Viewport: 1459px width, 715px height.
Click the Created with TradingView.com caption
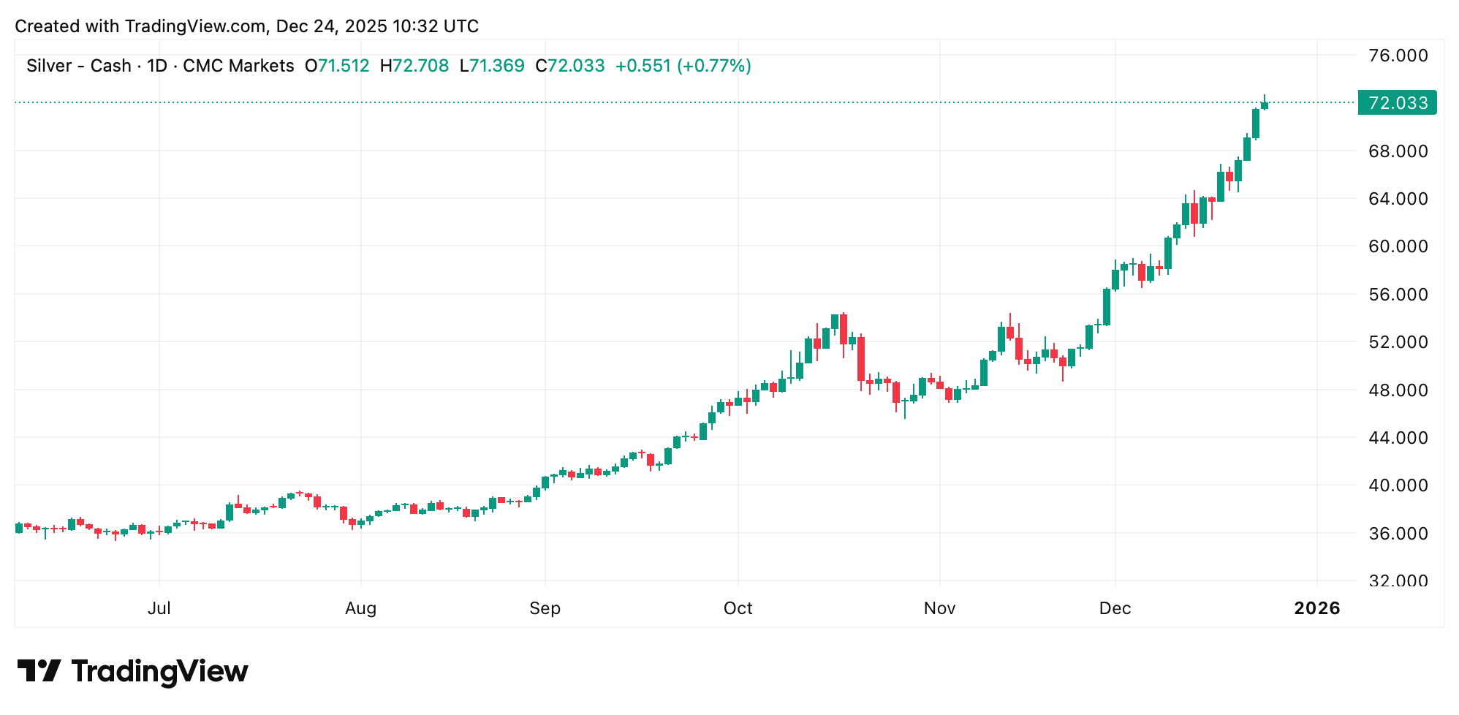247,26
